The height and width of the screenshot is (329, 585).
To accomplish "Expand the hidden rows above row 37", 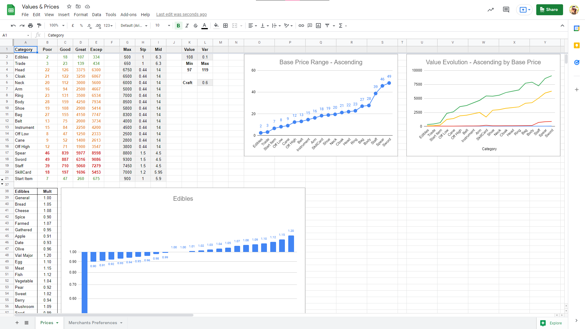I will (2, 184).
